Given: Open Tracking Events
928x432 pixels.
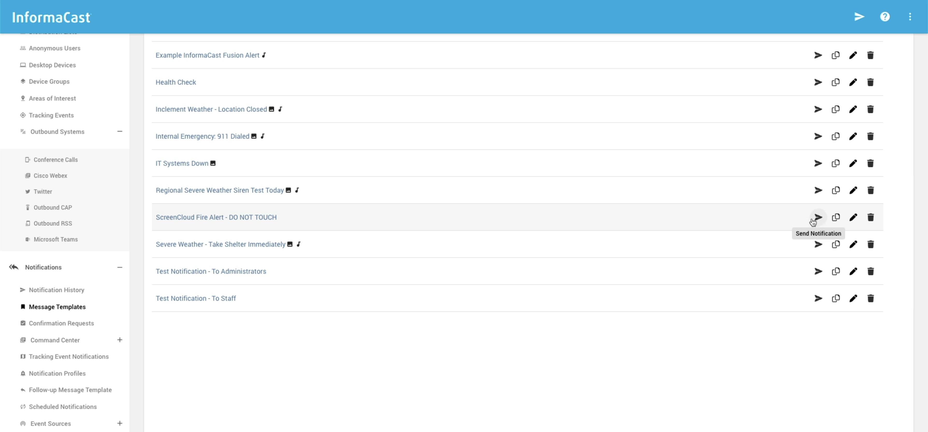Looking at the screenshot, I should (x=51, y=116).
